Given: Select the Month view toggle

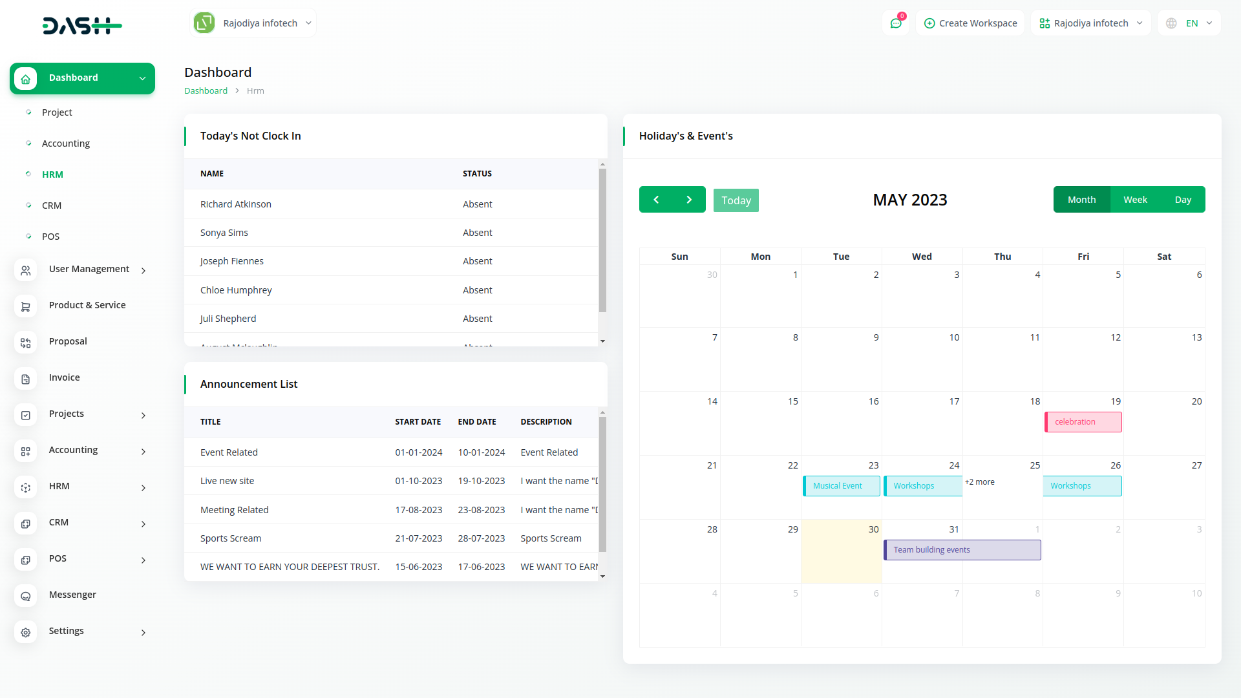Looking at the screenshot, I should [1081, 199].
